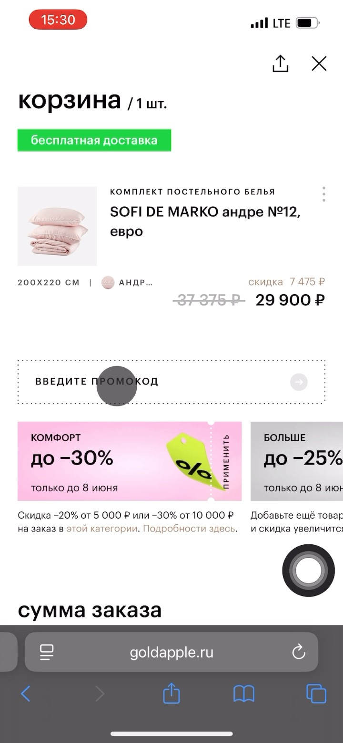Open the bedding set product thumbnail
This screenshot has height=743, width=343.
[57, 226]
